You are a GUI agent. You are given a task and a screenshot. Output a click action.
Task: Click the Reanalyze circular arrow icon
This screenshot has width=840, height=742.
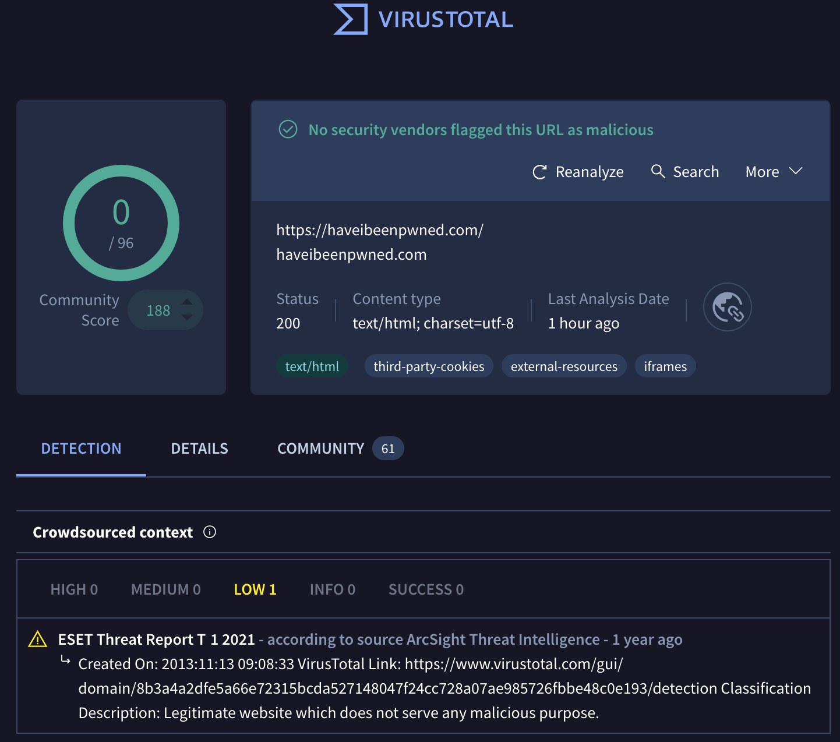[539, 172]
